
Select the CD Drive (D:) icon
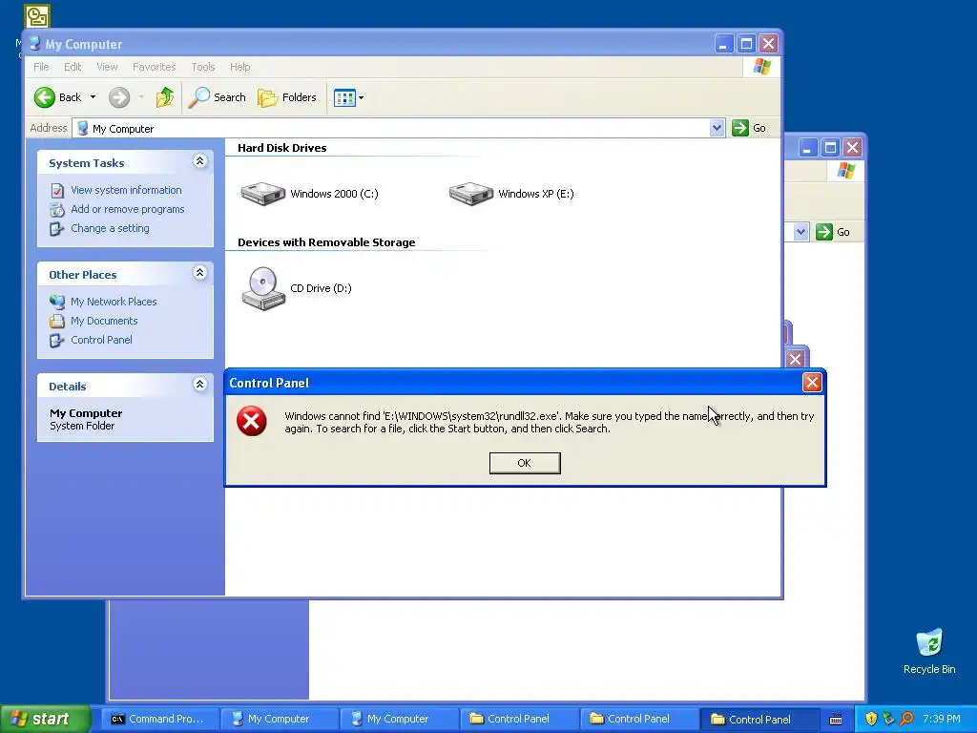pyautogui.click(x=263, y=288)
